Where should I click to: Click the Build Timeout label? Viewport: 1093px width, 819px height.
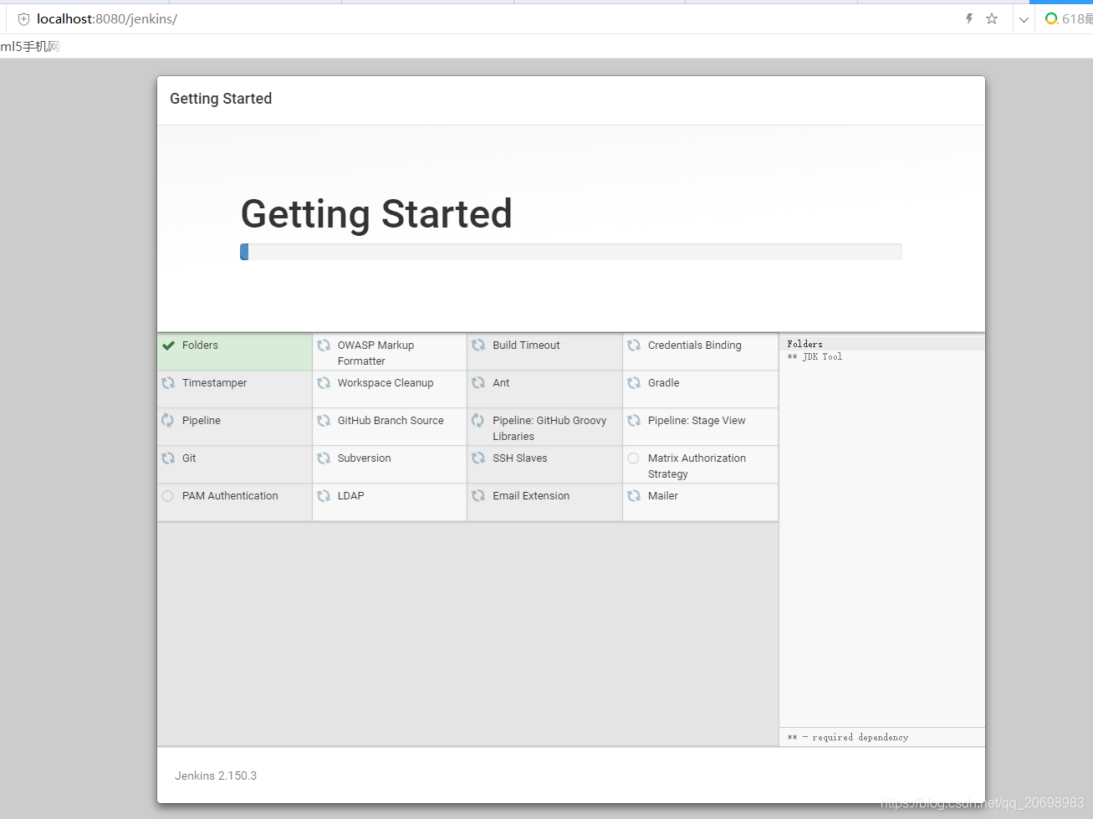point(526,346)
